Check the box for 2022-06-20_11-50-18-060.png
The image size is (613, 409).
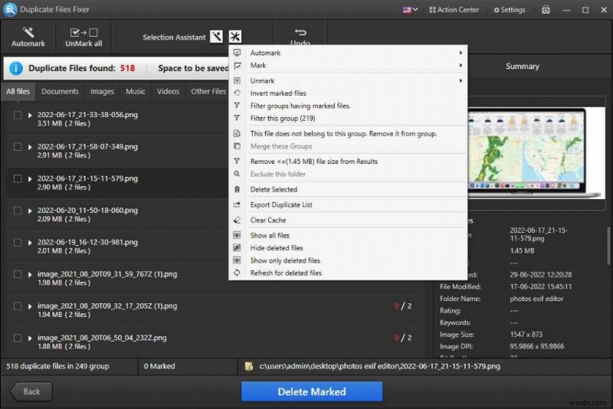click(x=18, y=211)
